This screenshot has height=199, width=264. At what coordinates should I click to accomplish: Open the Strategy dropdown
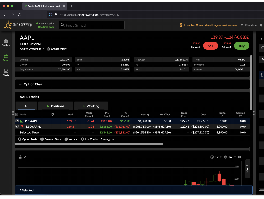pyautogui.click(x=107, y=139)
